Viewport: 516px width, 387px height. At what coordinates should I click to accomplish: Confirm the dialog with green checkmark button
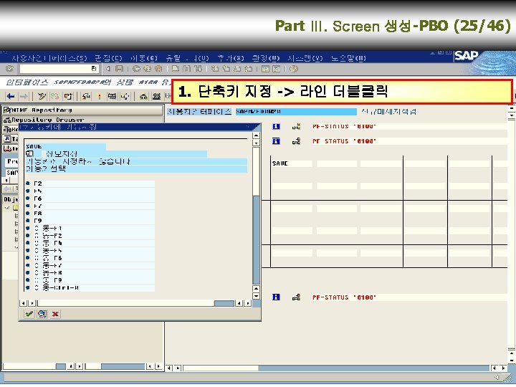coord(29,314)
